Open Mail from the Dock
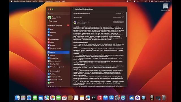Screen dimensions: 181x102 click(41, 98)
